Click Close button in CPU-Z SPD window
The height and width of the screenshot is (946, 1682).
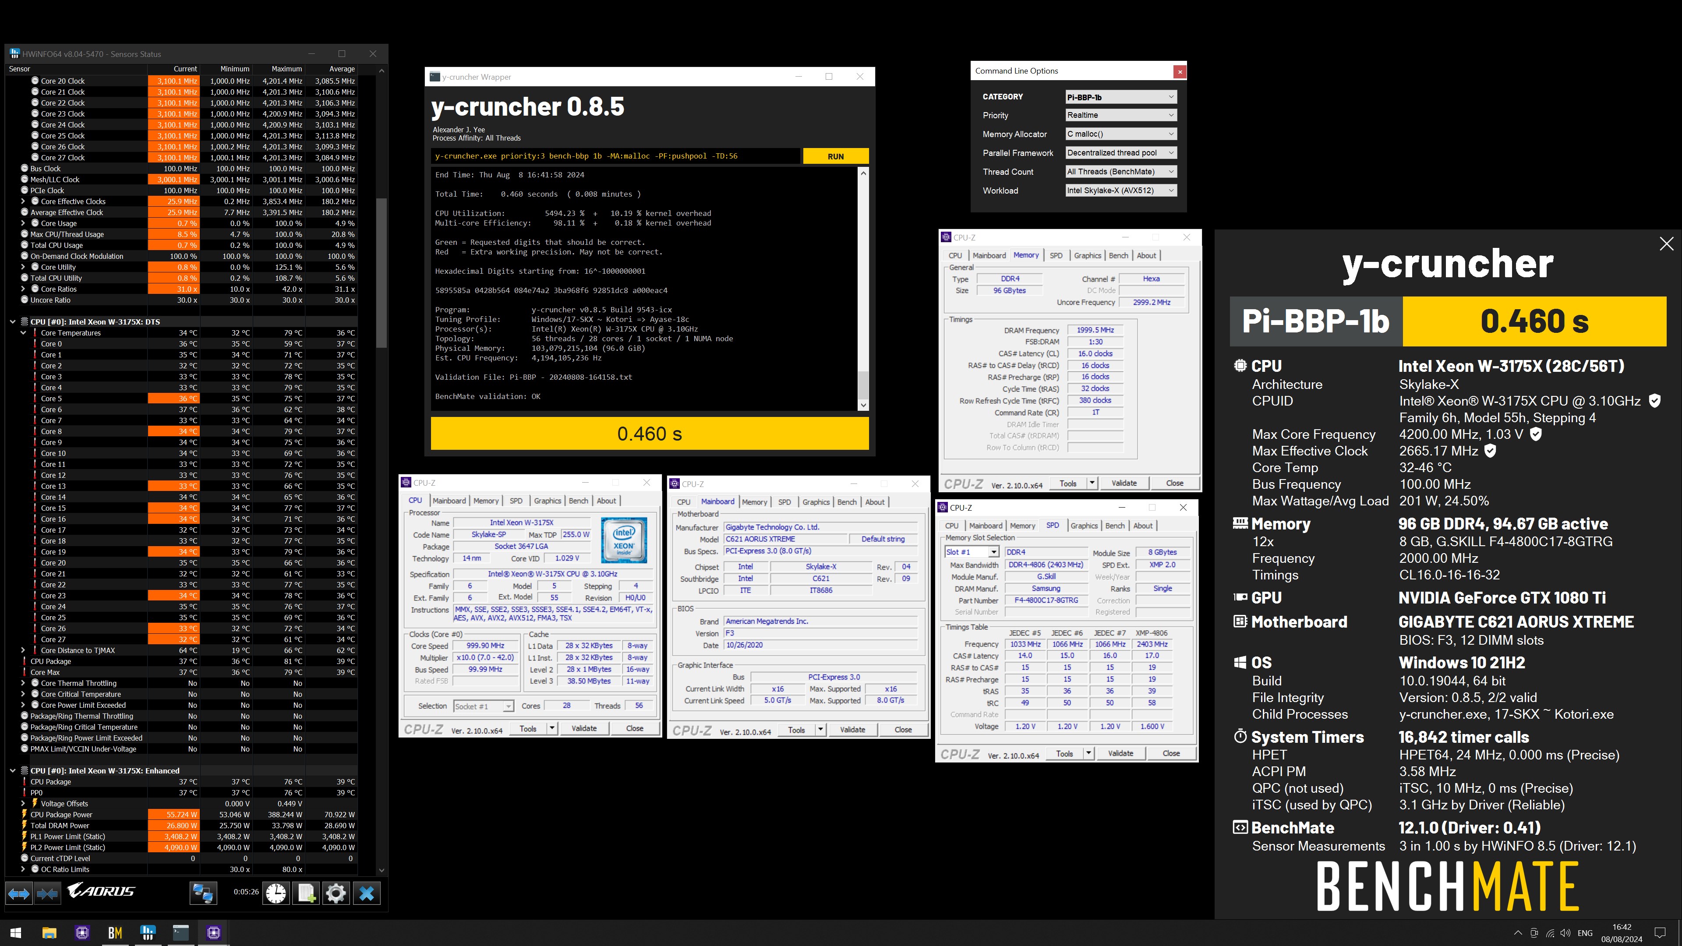point(1171,753)
